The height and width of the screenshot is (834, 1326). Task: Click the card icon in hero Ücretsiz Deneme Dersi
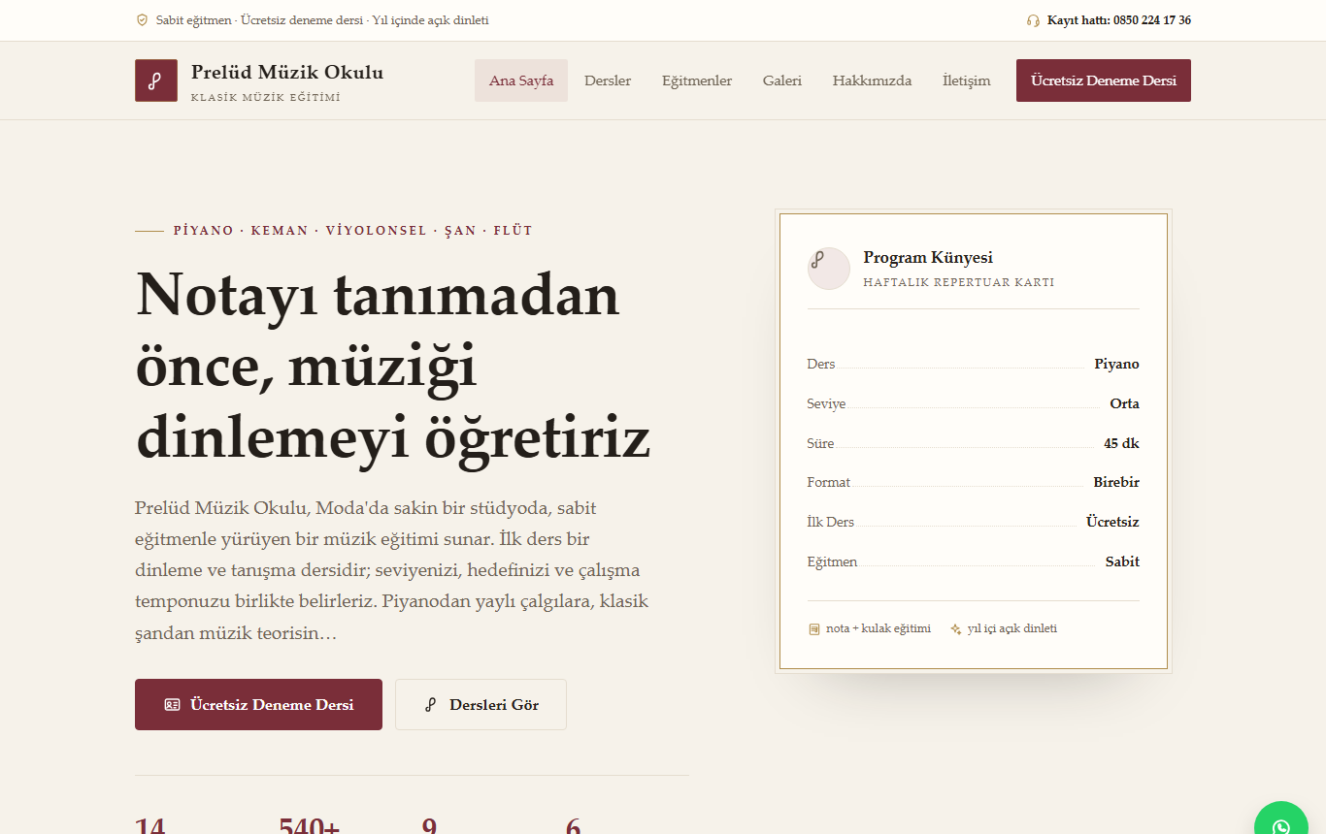pos(172,705)
